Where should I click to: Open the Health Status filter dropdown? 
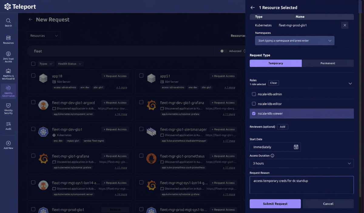point(70,64)
